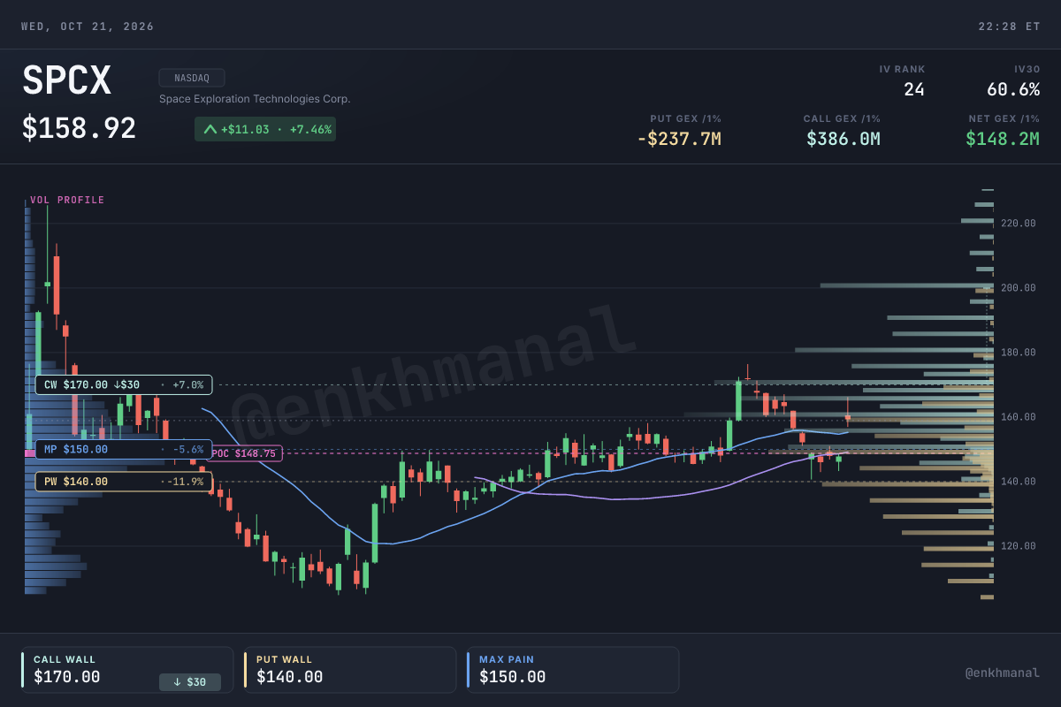Click the green up-caret in the change badge

click(x=210, y=130)
